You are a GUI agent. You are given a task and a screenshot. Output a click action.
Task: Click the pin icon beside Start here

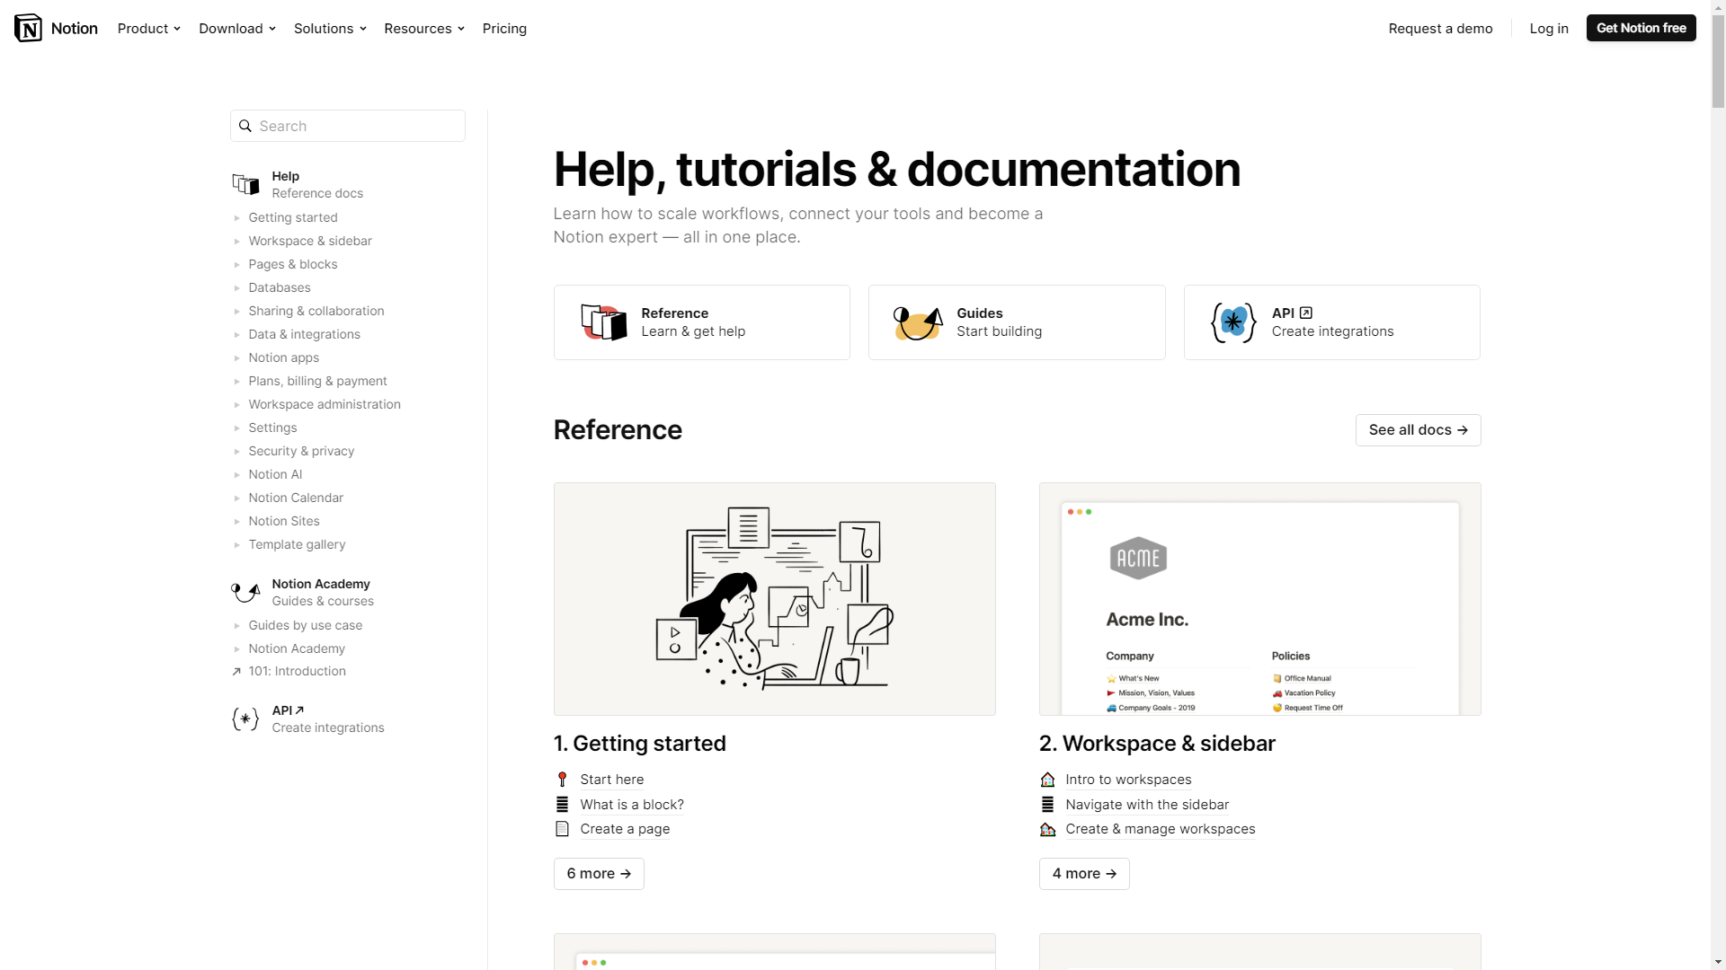click(563, 780)
